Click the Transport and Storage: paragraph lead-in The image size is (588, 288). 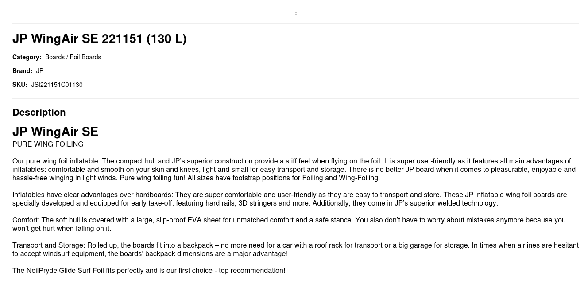point(49,245)
